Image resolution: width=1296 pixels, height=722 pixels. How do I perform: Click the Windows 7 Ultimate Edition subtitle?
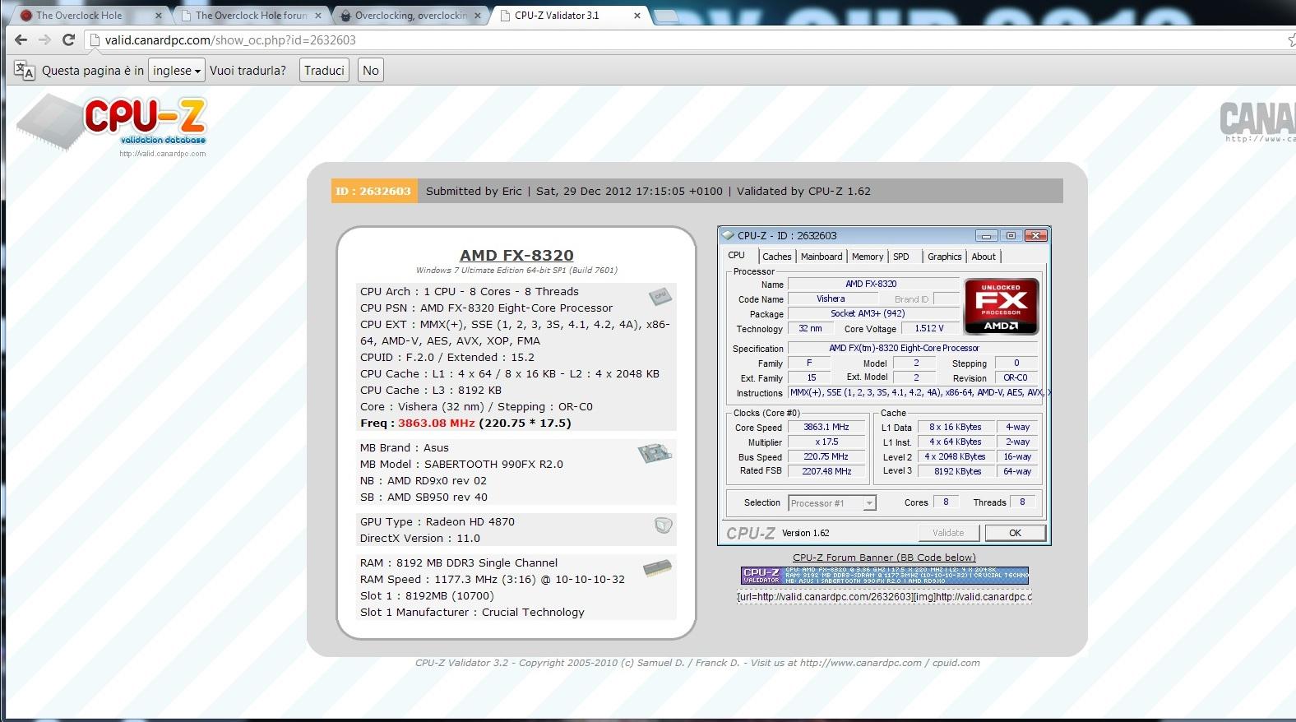click(x=516, y=271)
